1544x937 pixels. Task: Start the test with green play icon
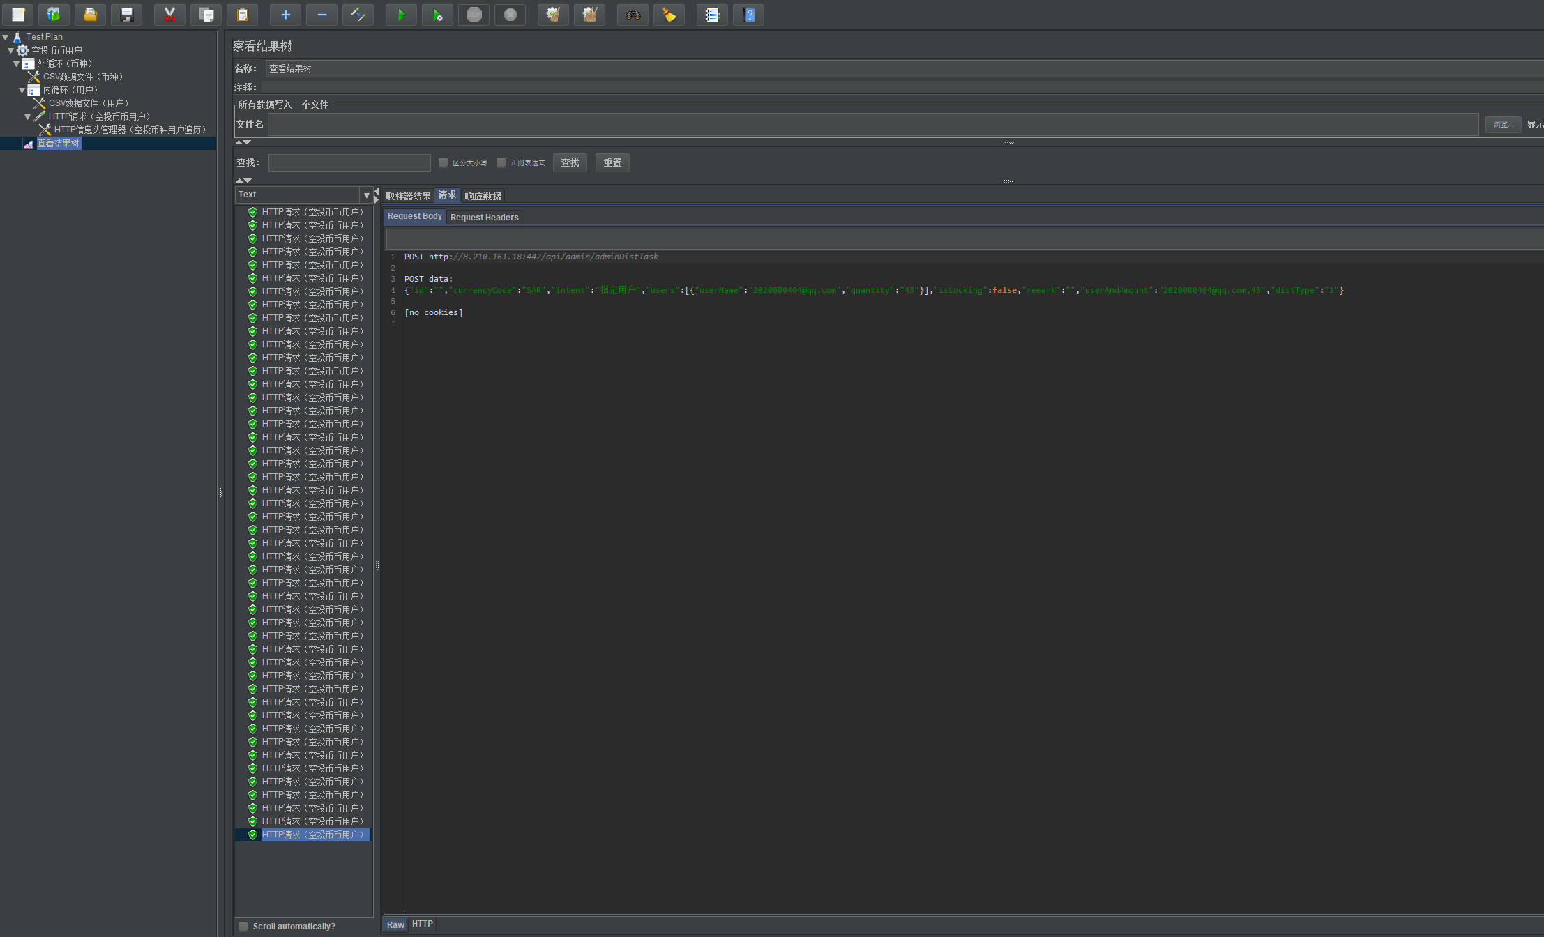coord(401,15)
